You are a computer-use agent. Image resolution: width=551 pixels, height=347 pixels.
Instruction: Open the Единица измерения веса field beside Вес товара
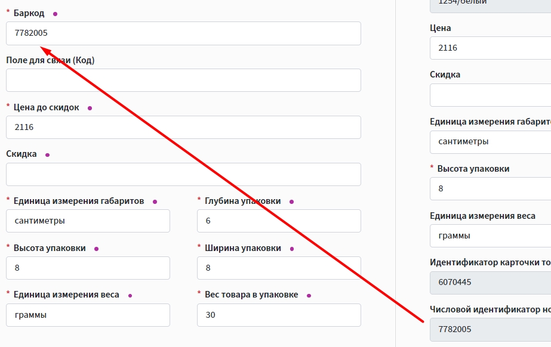pyautogui.click(x=88, y=315)
